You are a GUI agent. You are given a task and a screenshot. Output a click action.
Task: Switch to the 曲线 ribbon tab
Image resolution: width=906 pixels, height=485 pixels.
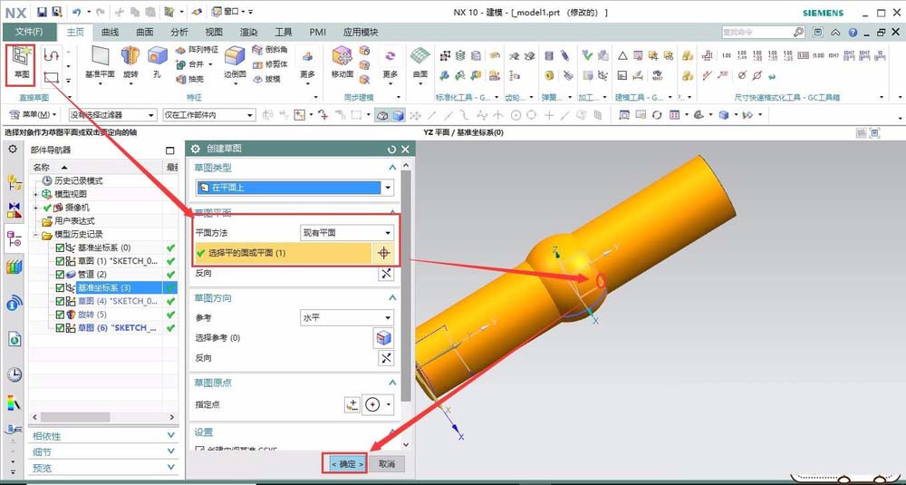pyautogui.click(x=110, y=33)
